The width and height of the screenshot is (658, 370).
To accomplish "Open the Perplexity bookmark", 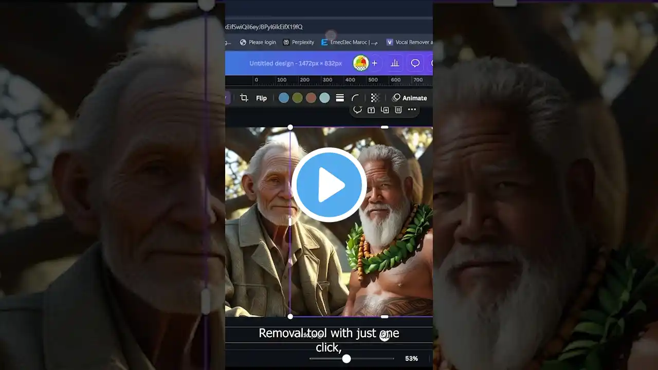I will coord(299,42).
